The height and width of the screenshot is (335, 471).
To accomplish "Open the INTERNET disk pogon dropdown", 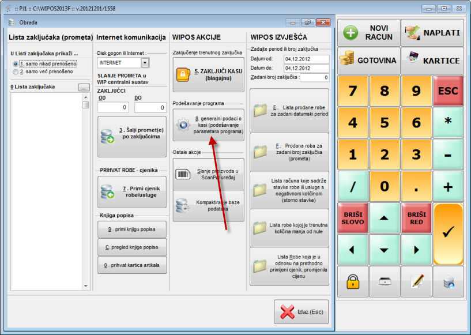I will point(145,62).
